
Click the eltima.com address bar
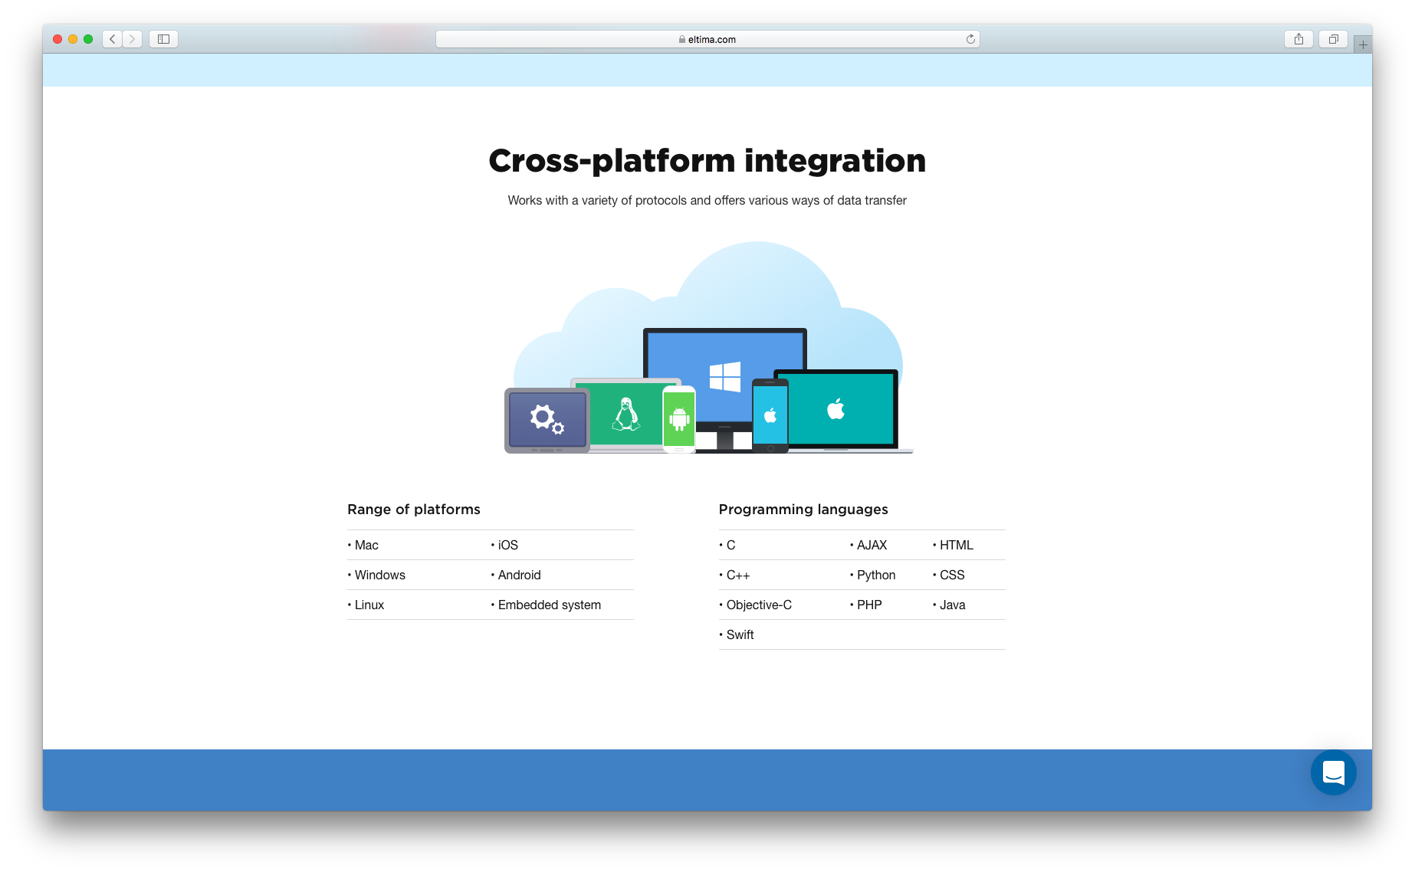pos(707,39)
